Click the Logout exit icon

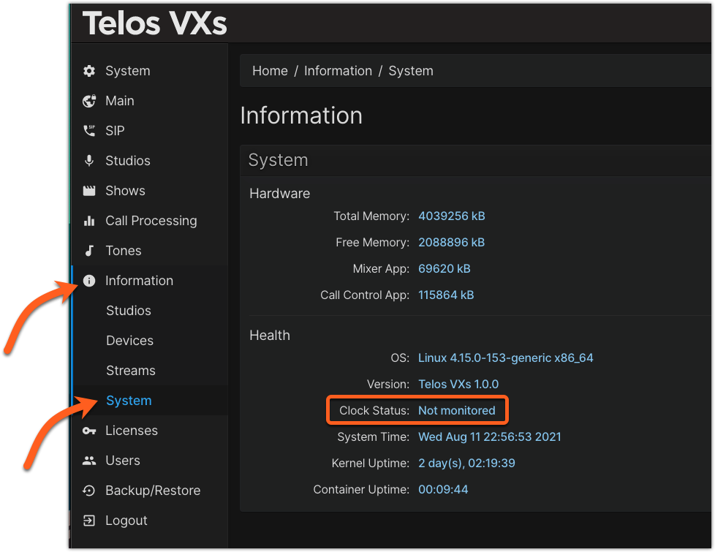click(89, 521)
